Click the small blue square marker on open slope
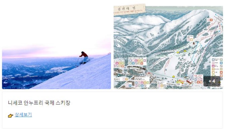 pyautogui.click(x=166, y=70)
